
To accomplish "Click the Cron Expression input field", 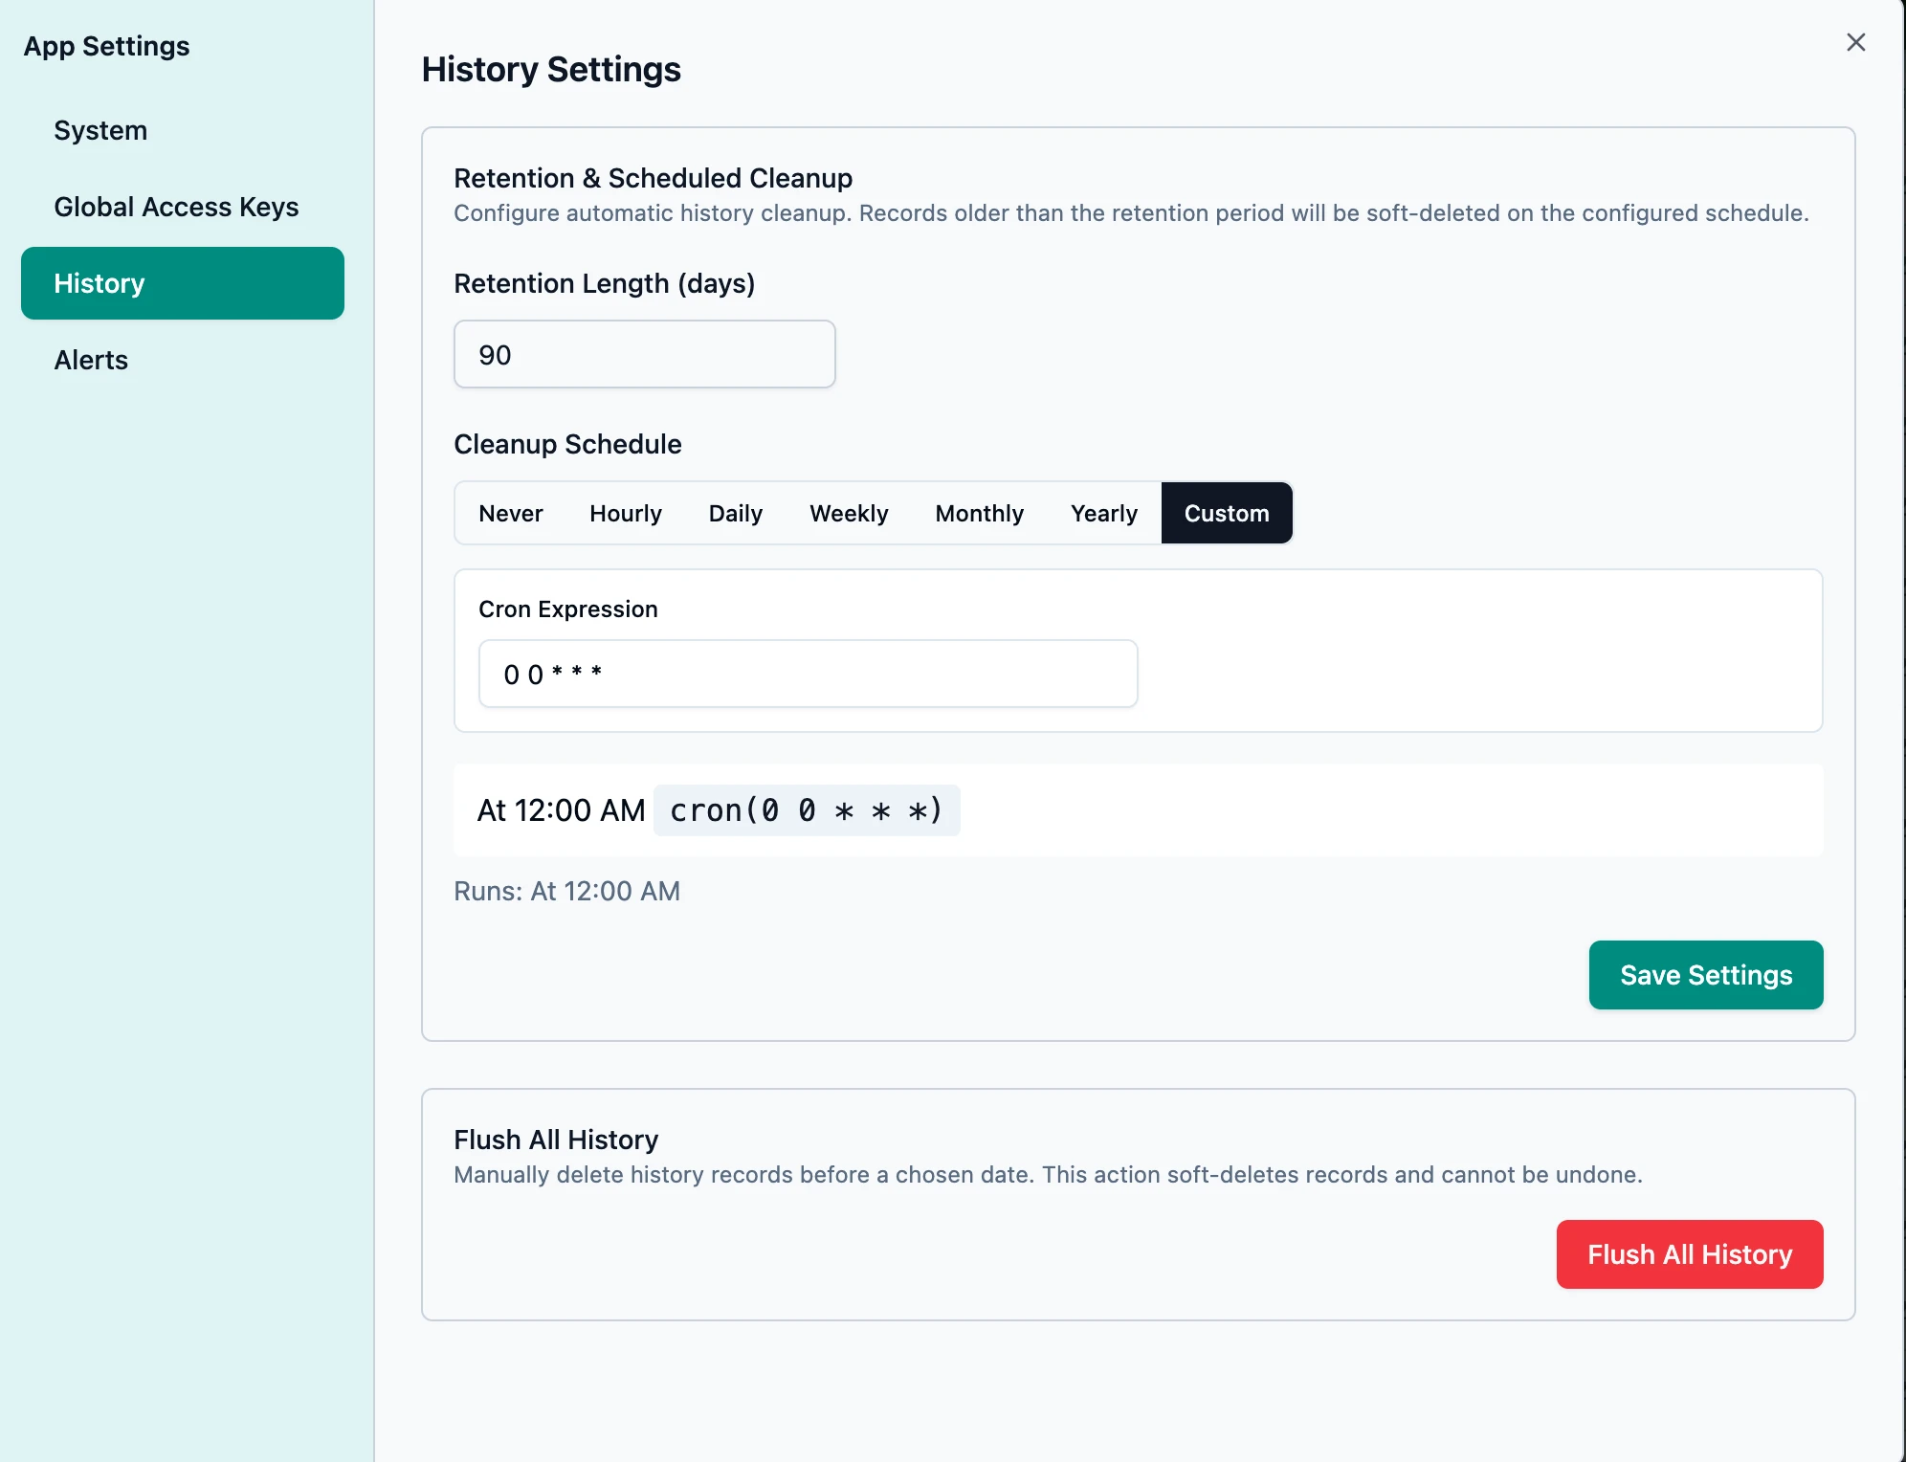I will [807, 674].
